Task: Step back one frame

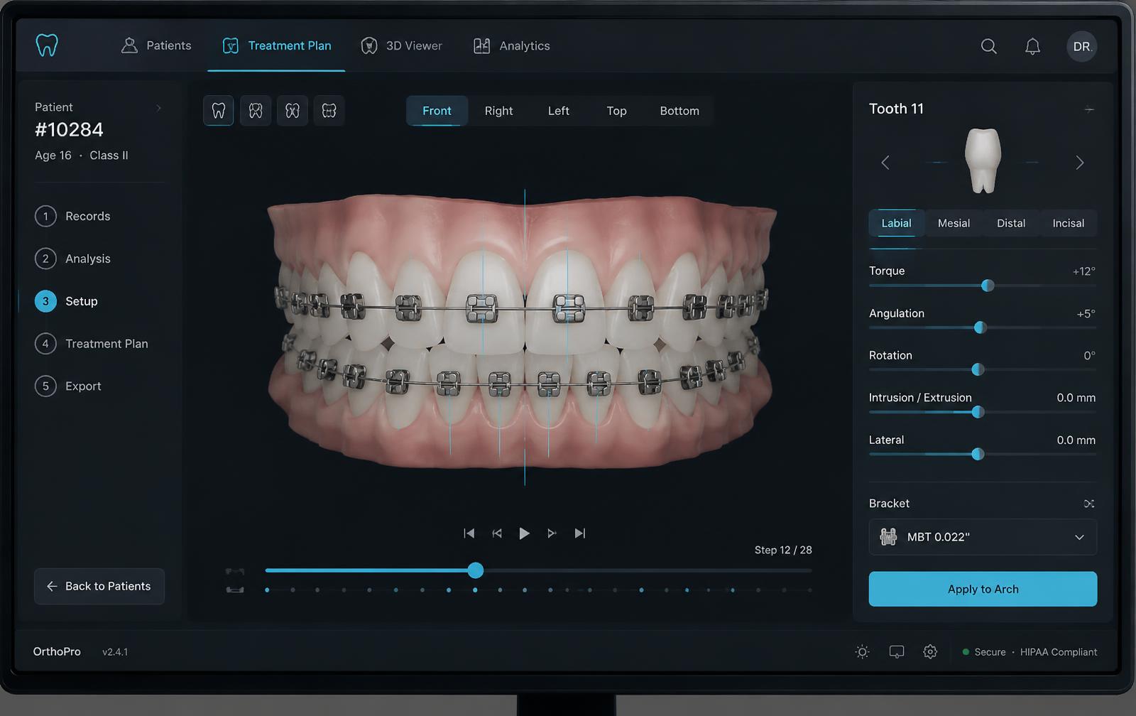Action: point(497,533)
